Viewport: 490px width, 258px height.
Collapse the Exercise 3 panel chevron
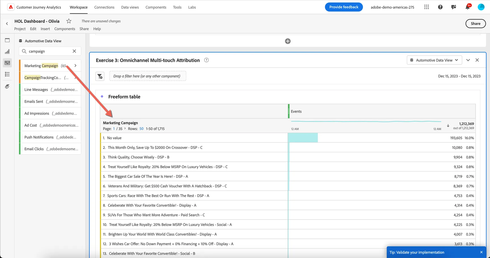(468, 60)
